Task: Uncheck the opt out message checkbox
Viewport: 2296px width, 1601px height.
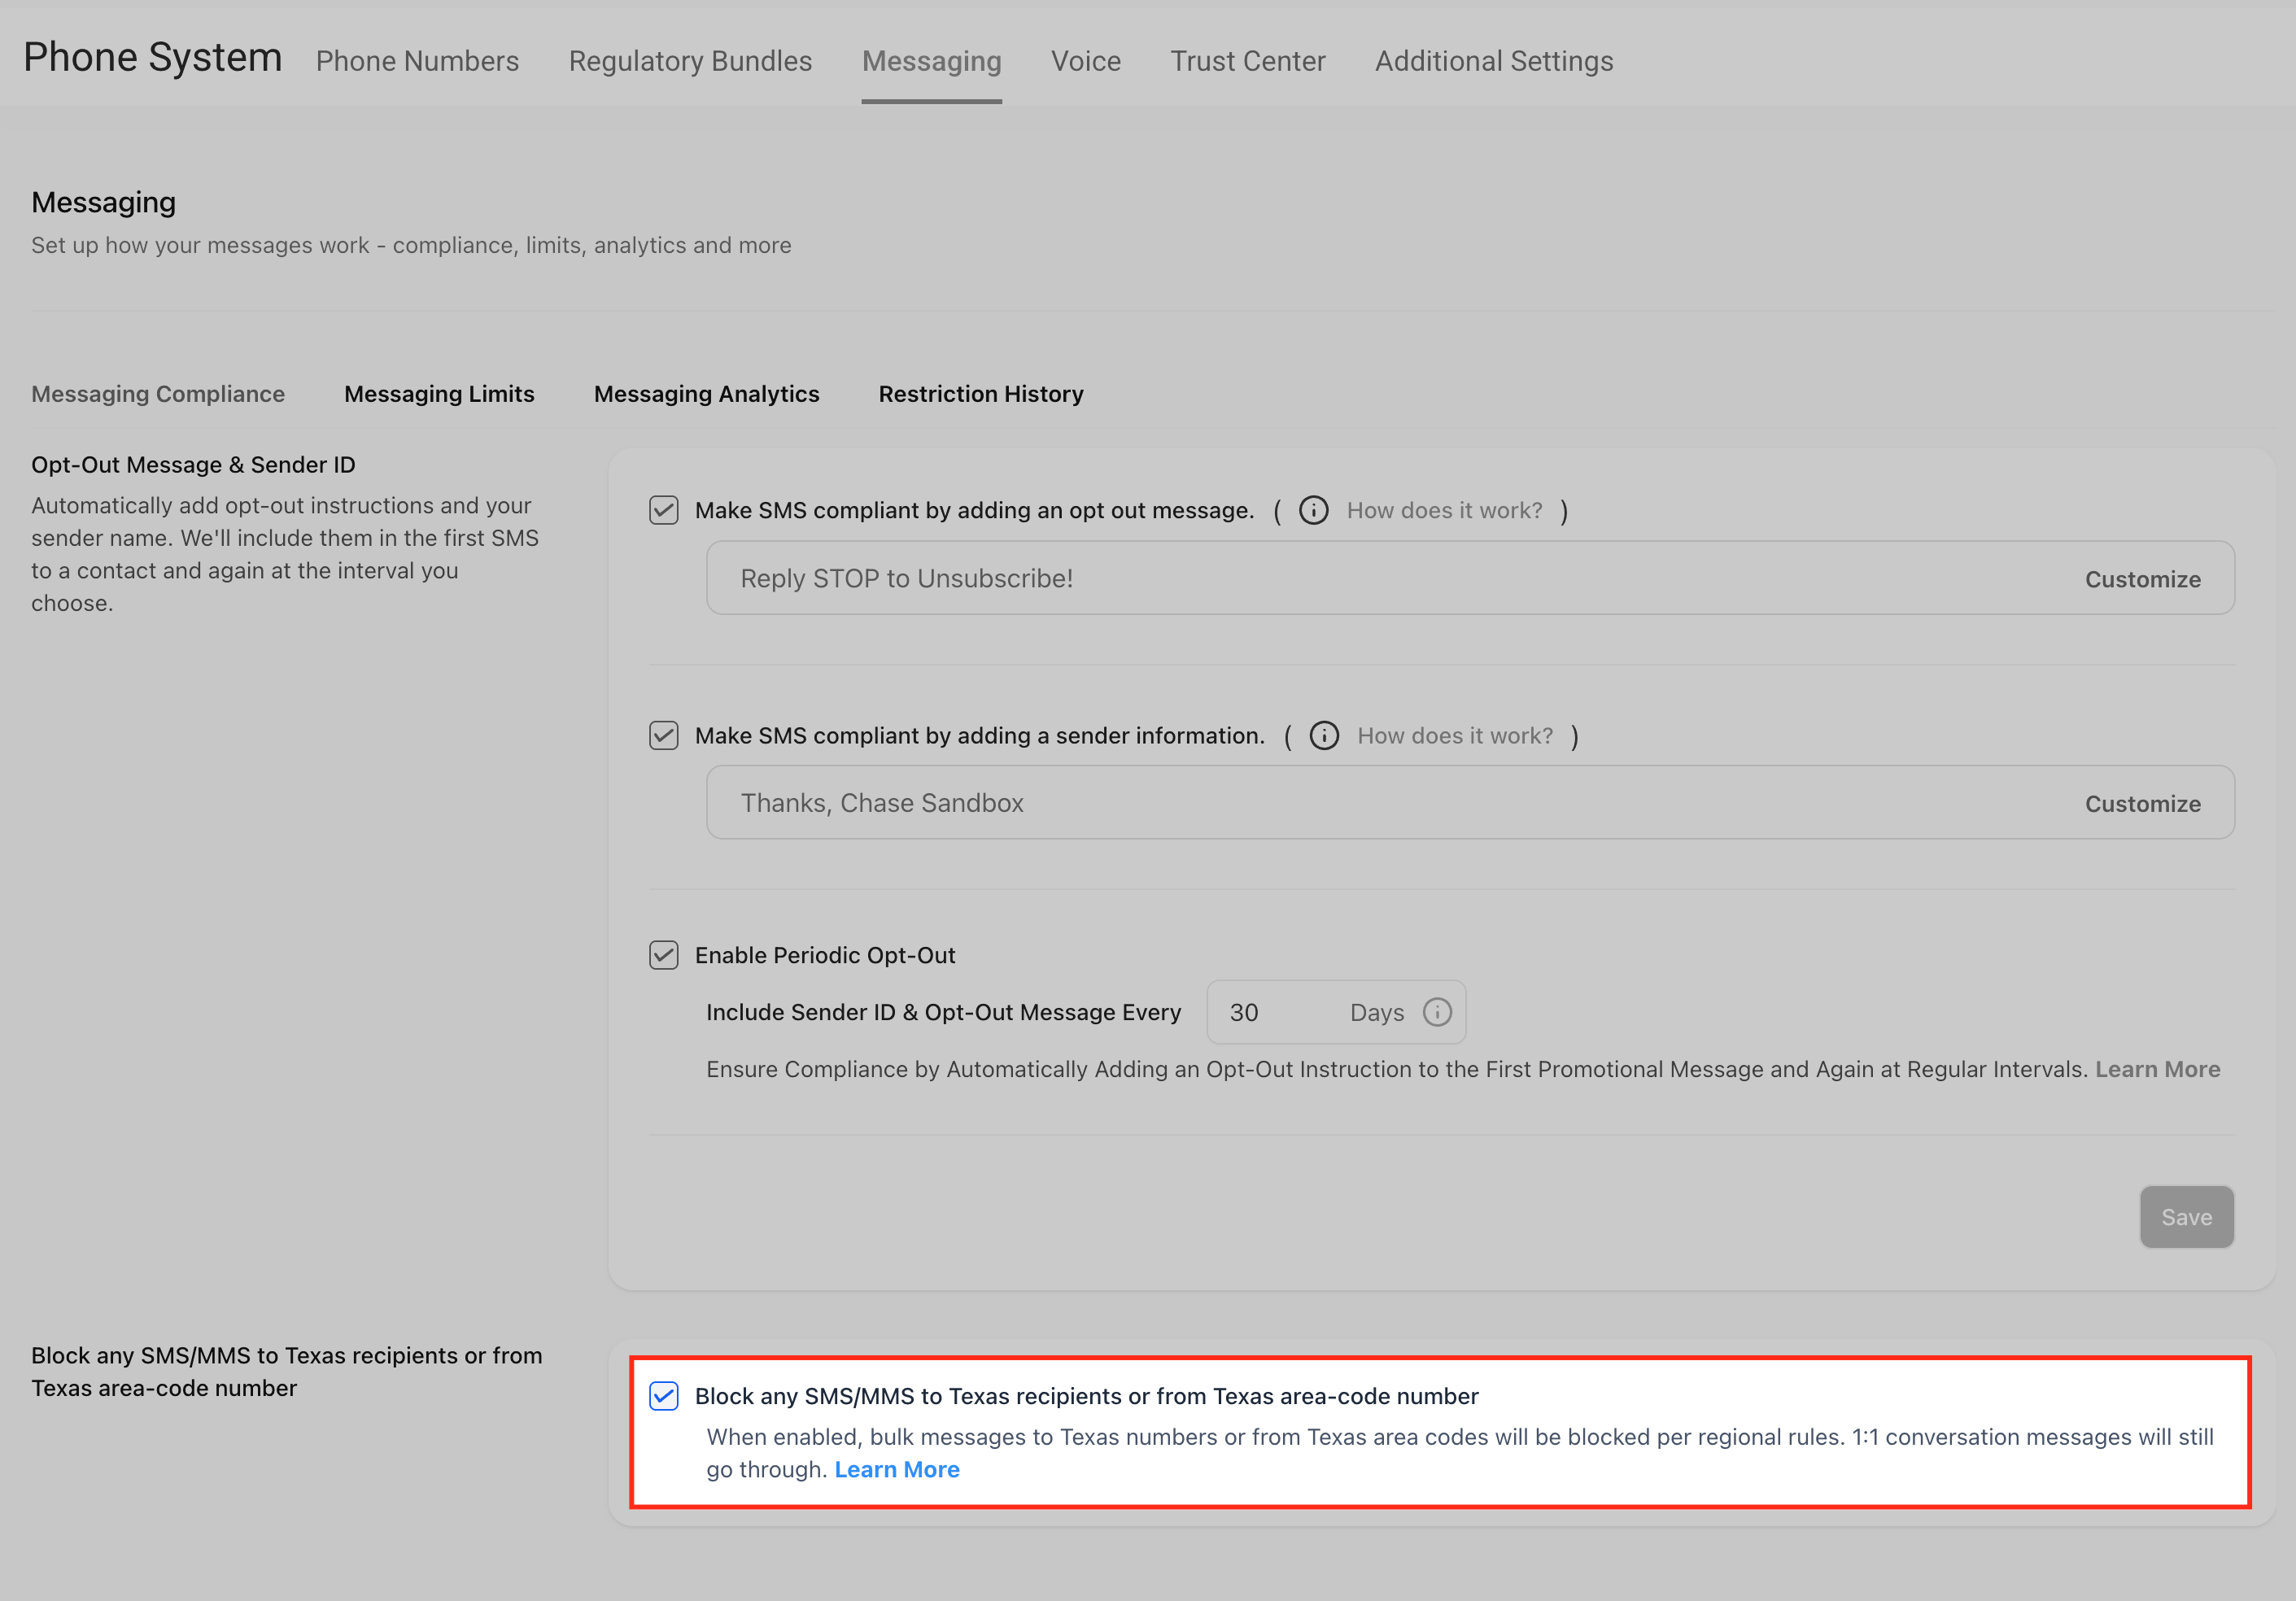Action: pyautogui.click(x=664, y=510)
